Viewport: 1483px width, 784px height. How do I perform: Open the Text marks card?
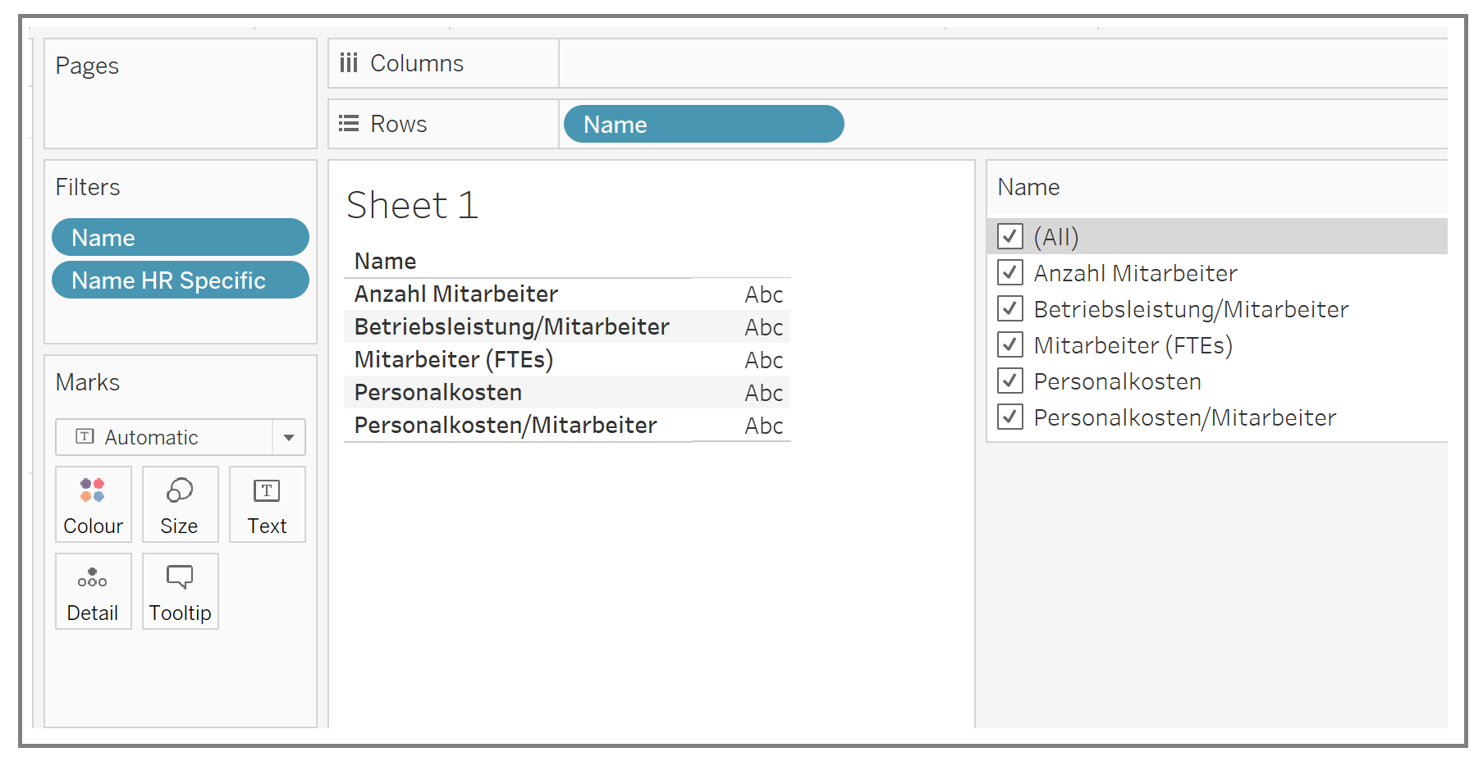click(x=267, y=504)
